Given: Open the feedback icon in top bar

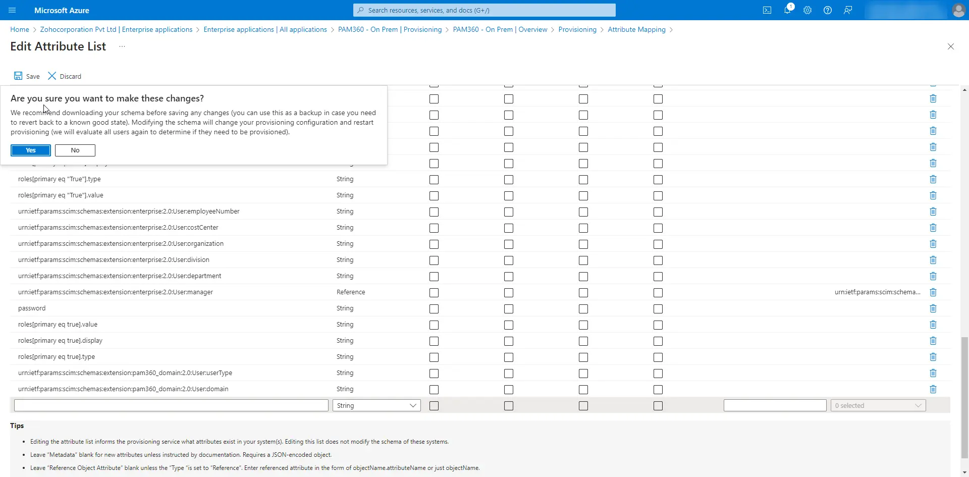Looking at the screenshot, I should coord(848,10).
